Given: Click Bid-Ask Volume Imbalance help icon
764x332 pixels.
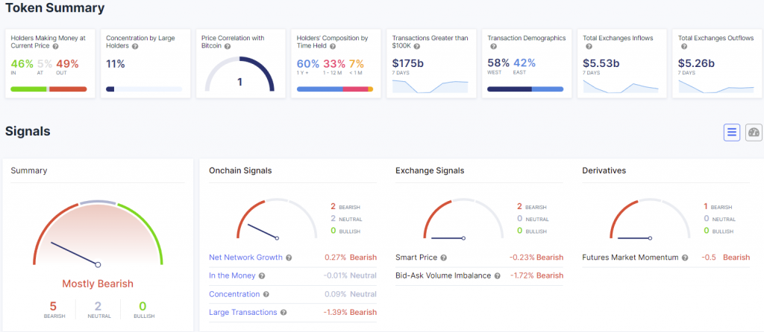Looking at the screenshot, I should [x=498, y=276].
